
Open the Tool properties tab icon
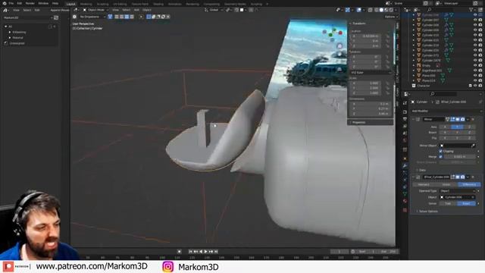[405, 103]
